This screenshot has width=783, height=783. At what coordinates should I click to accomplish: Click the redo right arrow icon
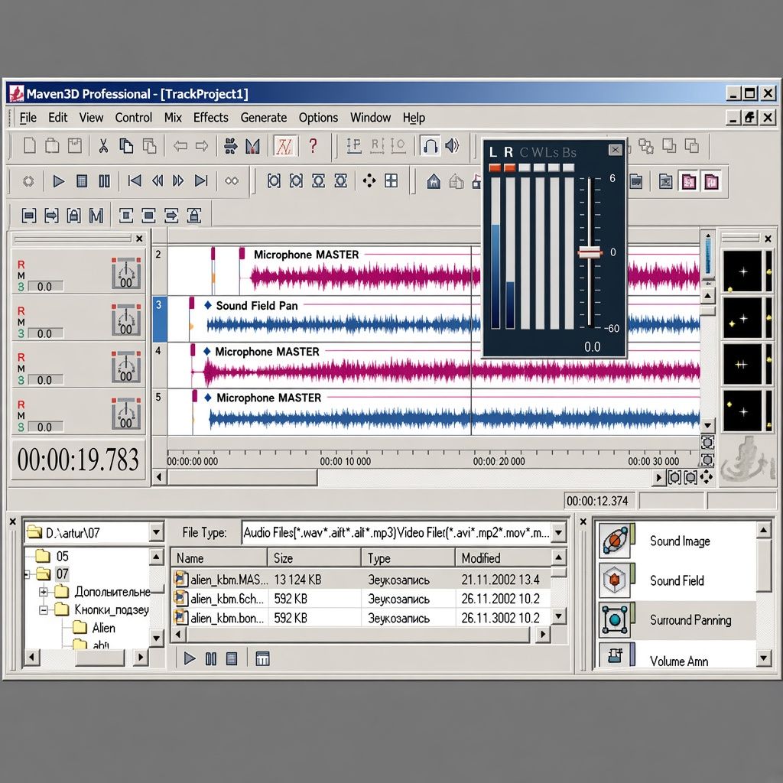click(x=202, y=146)
